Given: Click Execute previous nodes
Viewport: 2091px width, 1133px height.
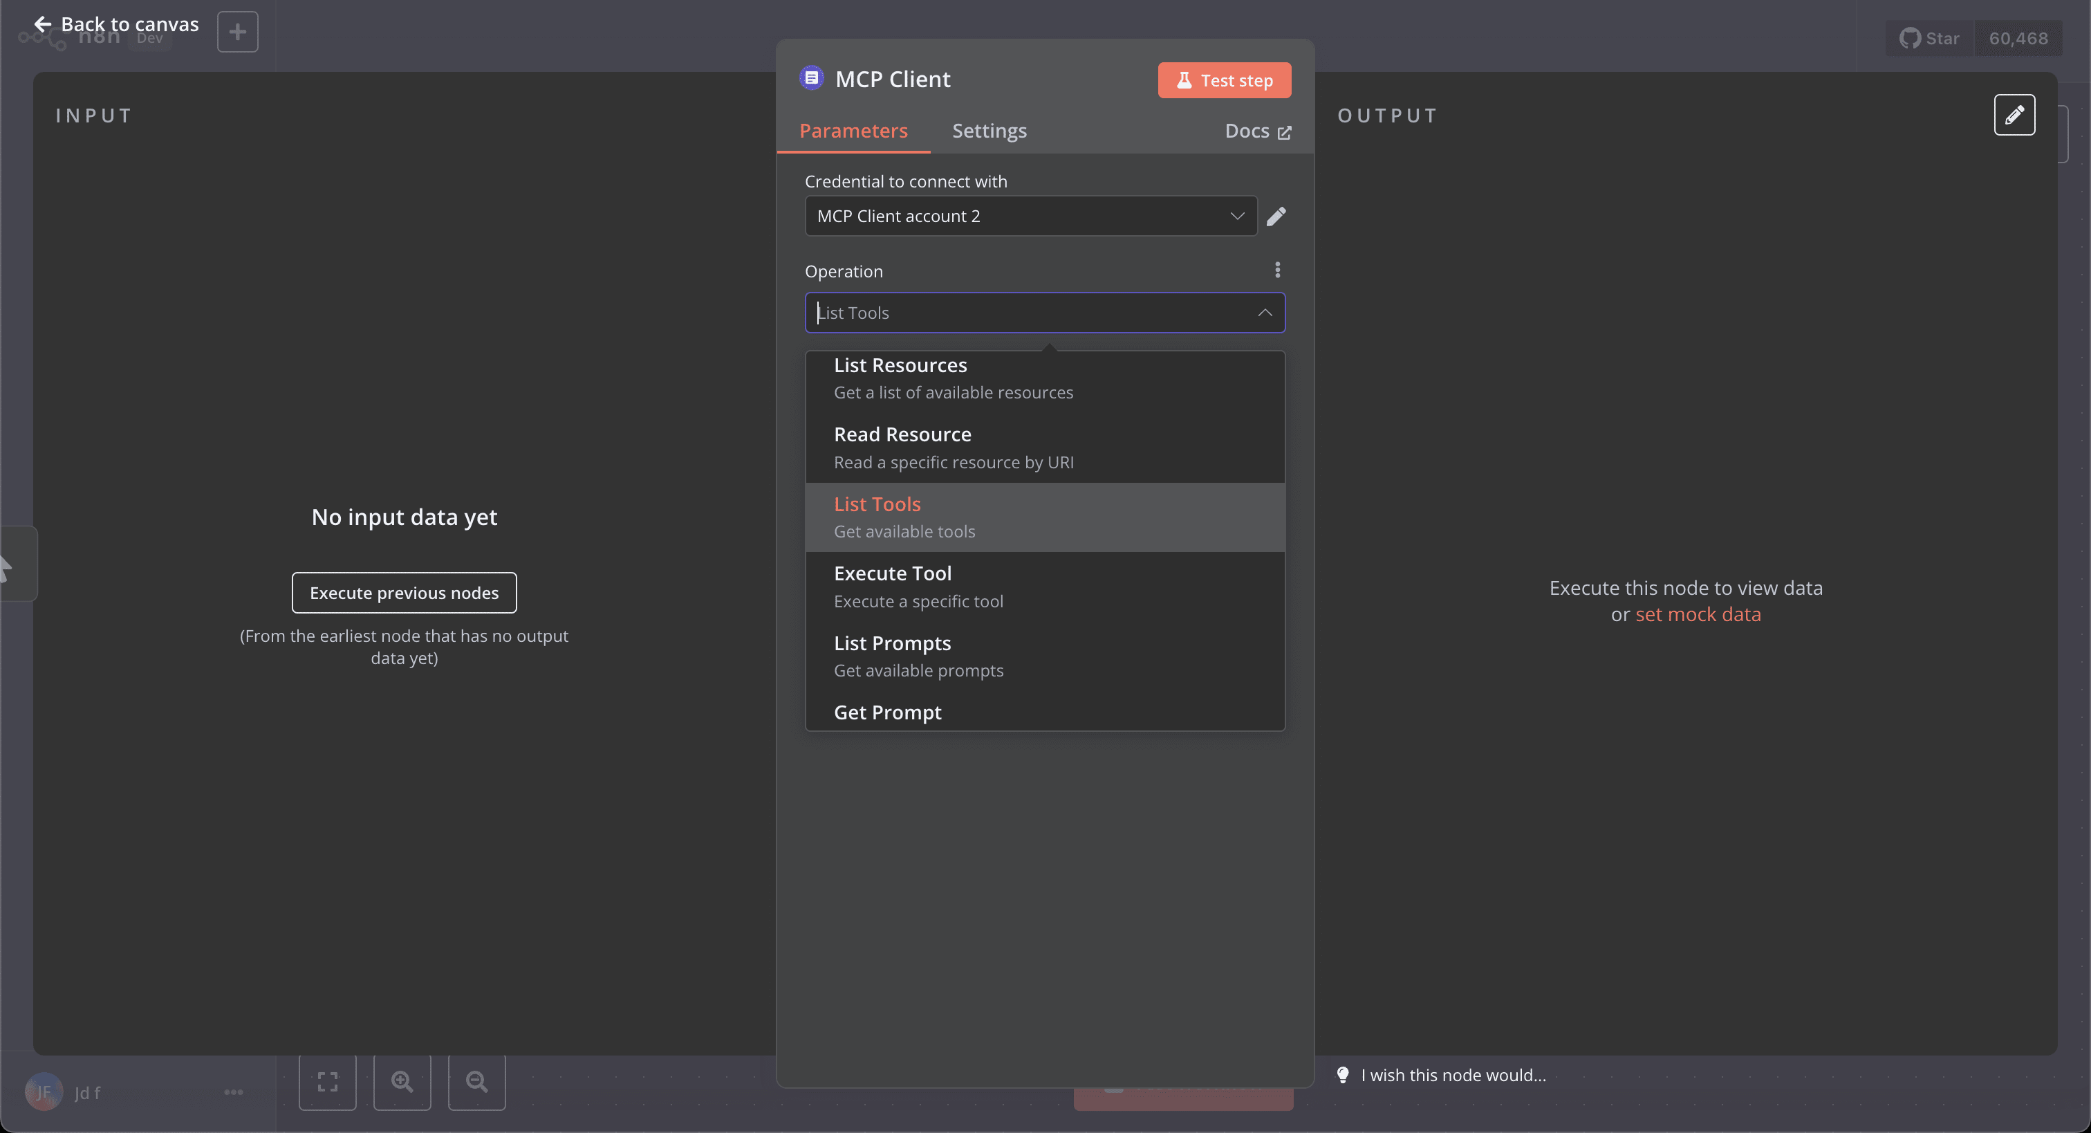Looking at the screenshot, I should click(x=403, y=592).
